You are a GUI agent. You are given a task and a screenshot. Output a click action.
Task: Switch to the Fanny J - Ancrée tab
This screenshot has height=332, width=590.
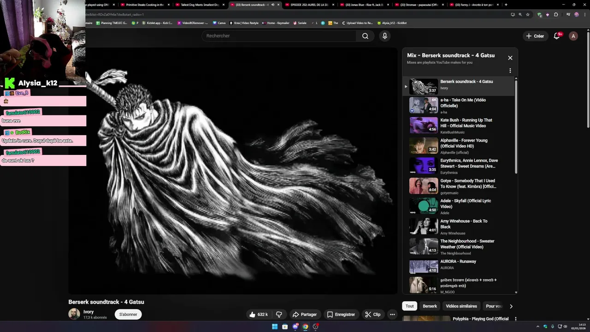474,5
